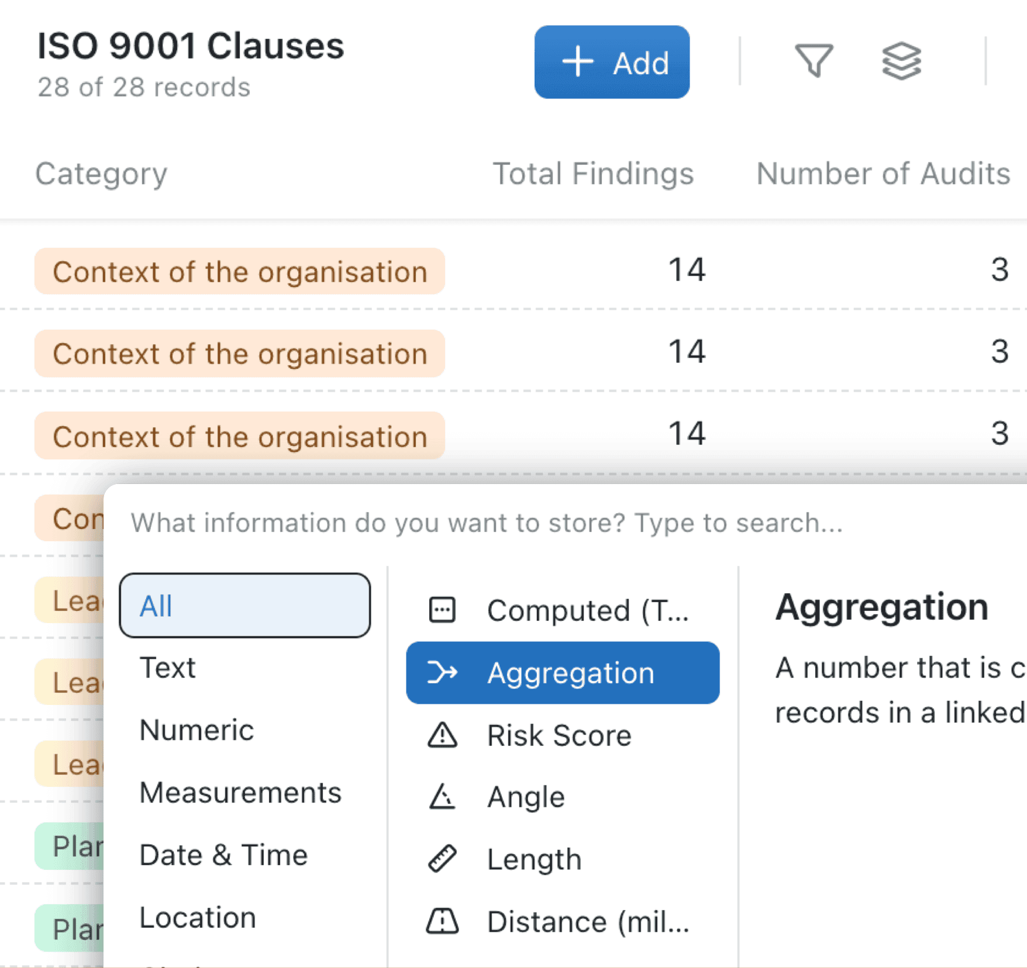1027x968 pixels.
Task: Choose the Aggregation field type
Action: [563, 673]
